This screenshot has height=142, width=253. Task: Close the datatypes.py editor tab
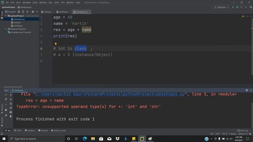click(x=89, y=12)
